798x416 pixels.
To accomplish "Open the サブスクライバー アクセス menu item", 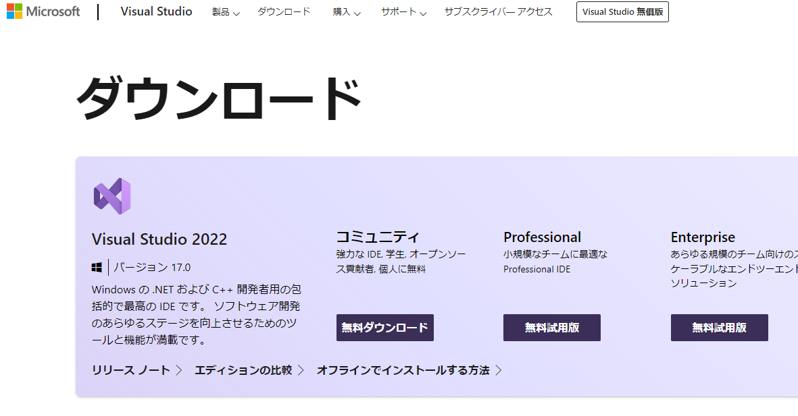I will pyautogui.click(x=498, y=12).
